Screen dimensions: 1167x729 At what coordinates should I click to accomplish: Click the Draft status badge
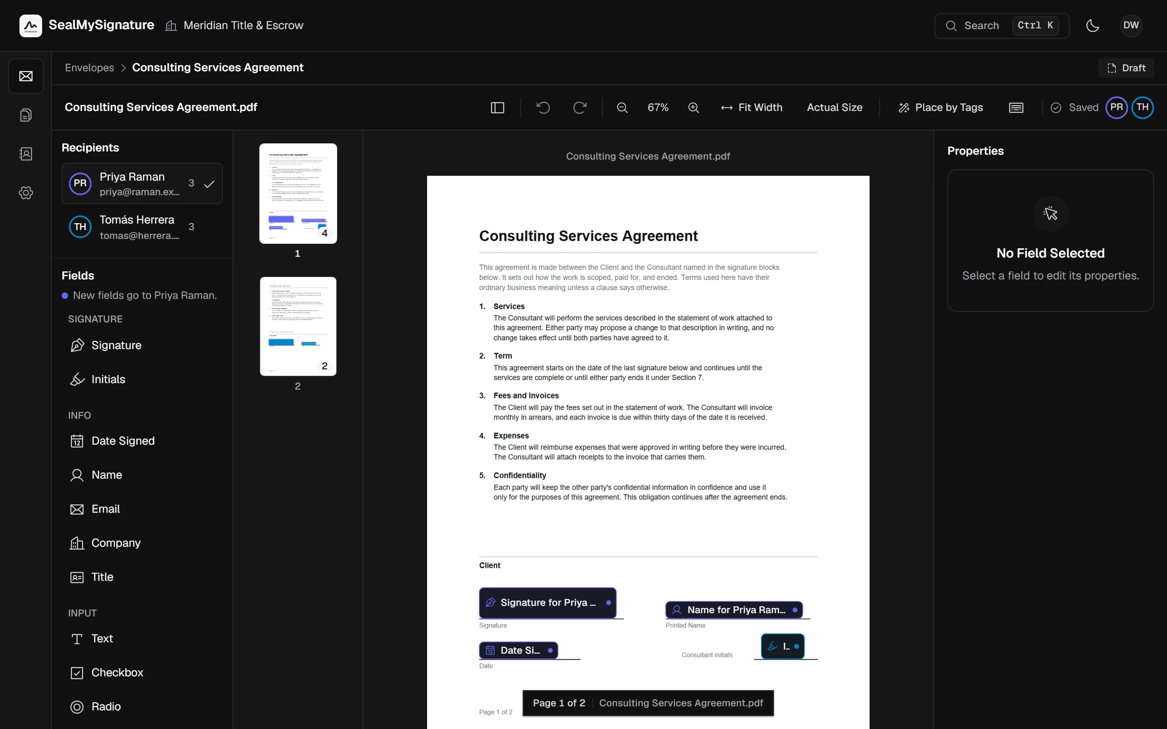(x=1126, y=68)
